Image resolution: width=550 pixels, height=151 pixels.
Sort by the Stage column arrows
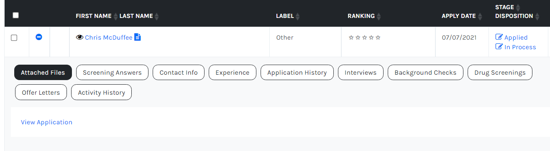518,7
